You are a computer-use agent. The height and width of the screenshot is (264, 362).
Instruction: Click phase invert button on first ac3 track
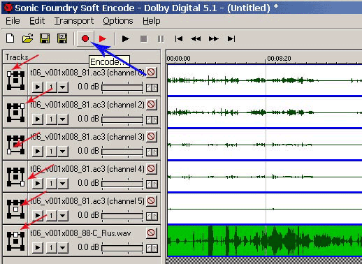(152, 88)
